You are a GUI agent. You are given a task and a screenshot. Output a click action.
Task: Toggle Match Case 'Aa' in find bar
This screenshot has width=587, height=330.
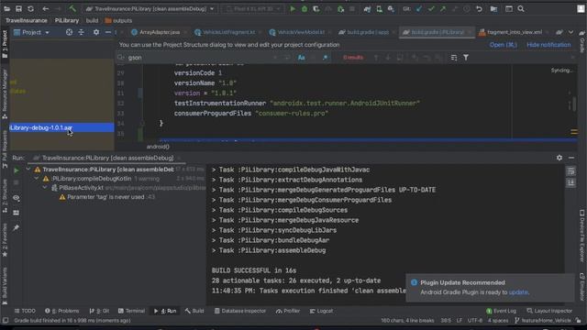click(x=302, y=58)
